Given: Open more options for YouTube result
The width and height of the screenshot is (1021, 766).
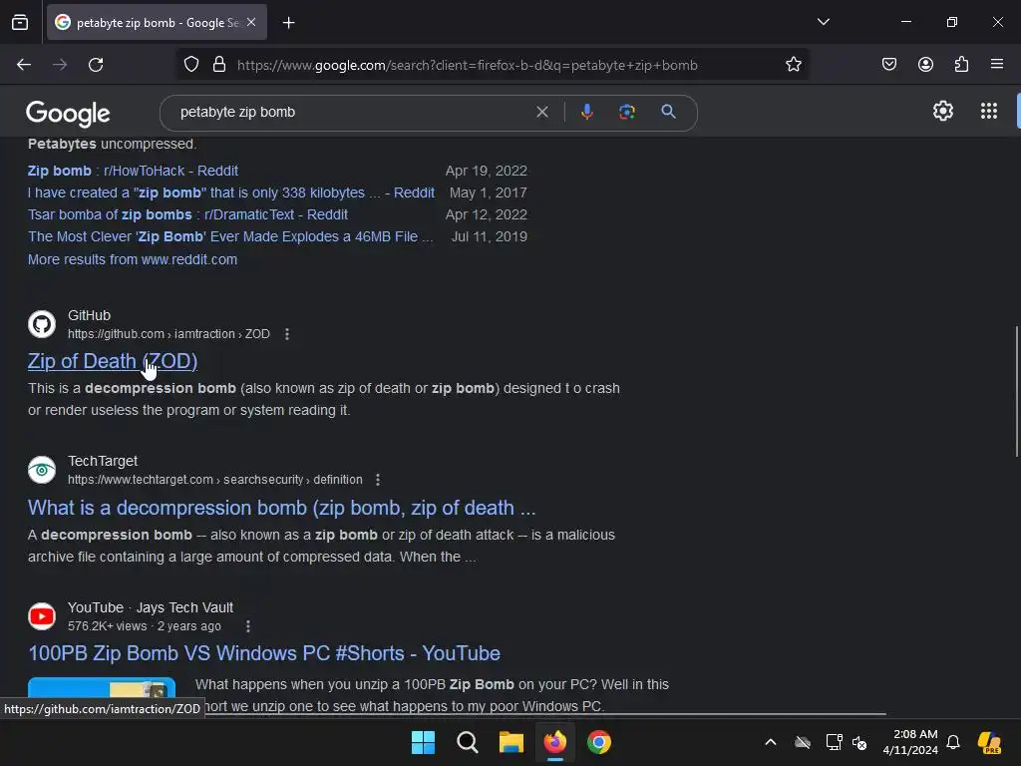Looking at the screenshot, I should click(248, 626).
